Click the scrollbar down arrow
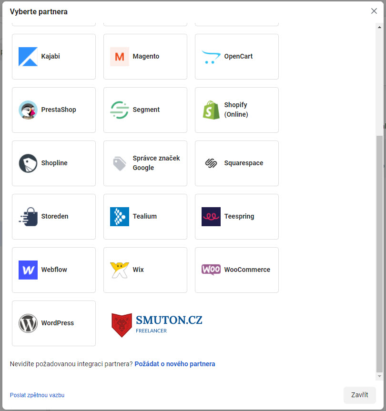 tap(379, 376)
